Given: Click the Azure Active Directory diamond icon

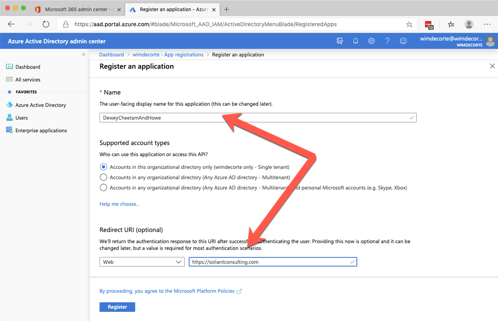Looking at the screenshot, I should (9, 105).
